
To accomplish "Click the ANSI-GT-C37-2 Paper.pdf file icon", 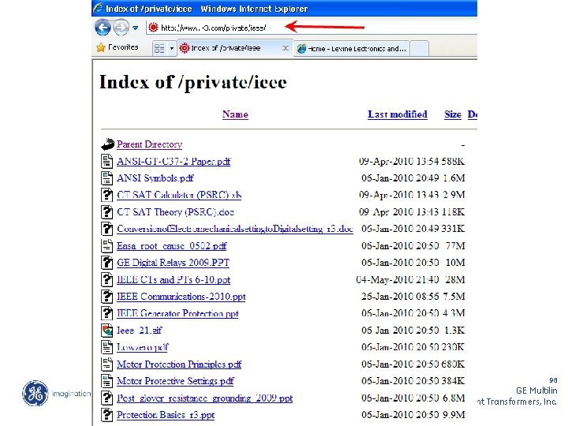I will point(106,161).
